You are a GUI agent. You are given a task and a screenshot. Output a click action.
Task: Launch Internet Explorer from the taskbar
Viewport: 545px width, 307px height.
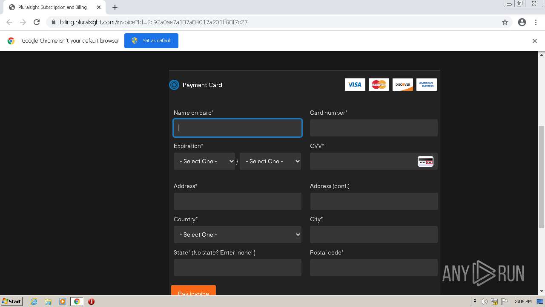[34, 301]
